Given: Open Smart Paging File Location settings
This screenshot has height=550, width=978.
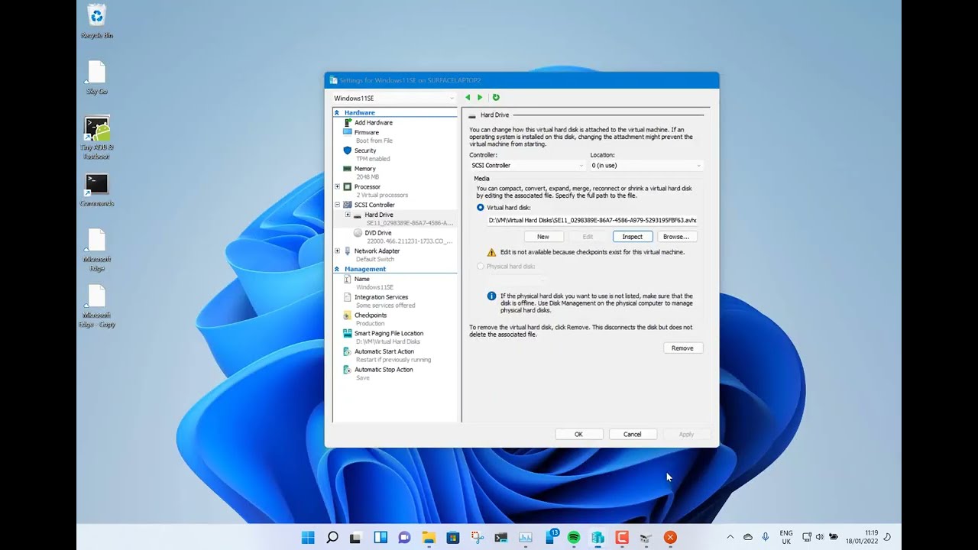Looking at the screenshot, I should [389, 333].
